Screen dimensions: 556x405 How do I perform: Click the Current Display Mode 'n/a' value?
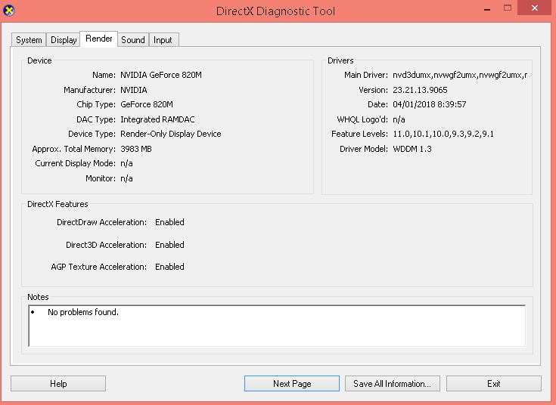pos(126,163)
